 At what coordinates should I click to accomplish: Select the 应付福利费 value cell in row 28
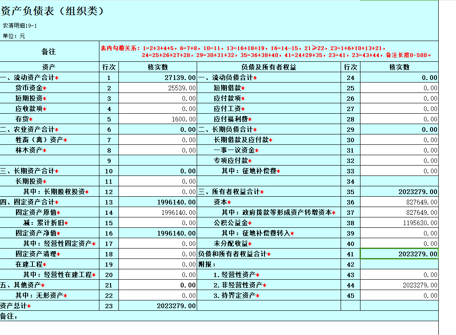[x=399, y=119]
